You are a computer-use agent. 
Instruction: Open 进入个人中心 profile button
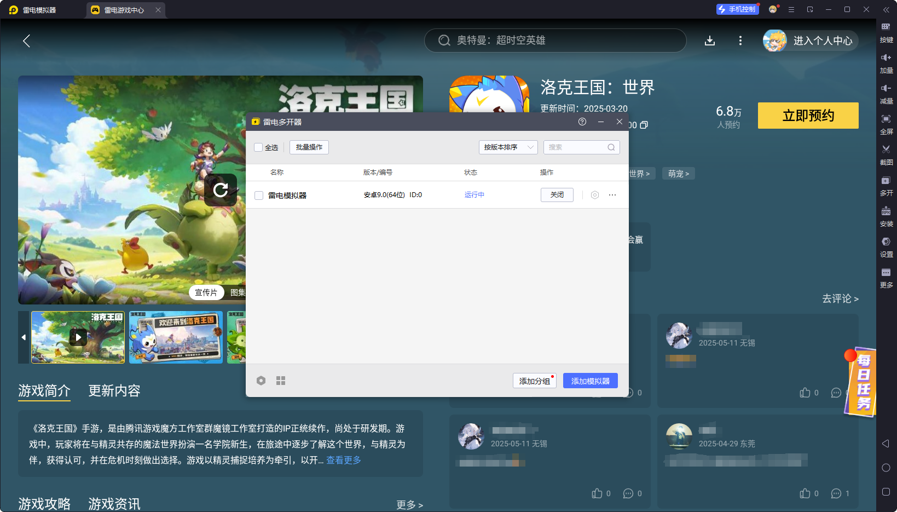(x=811, y=41)
